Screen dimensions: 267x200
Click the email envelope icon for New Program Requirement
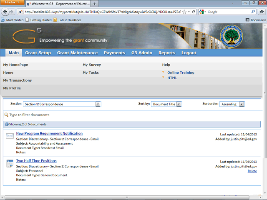tap(10, 136)
